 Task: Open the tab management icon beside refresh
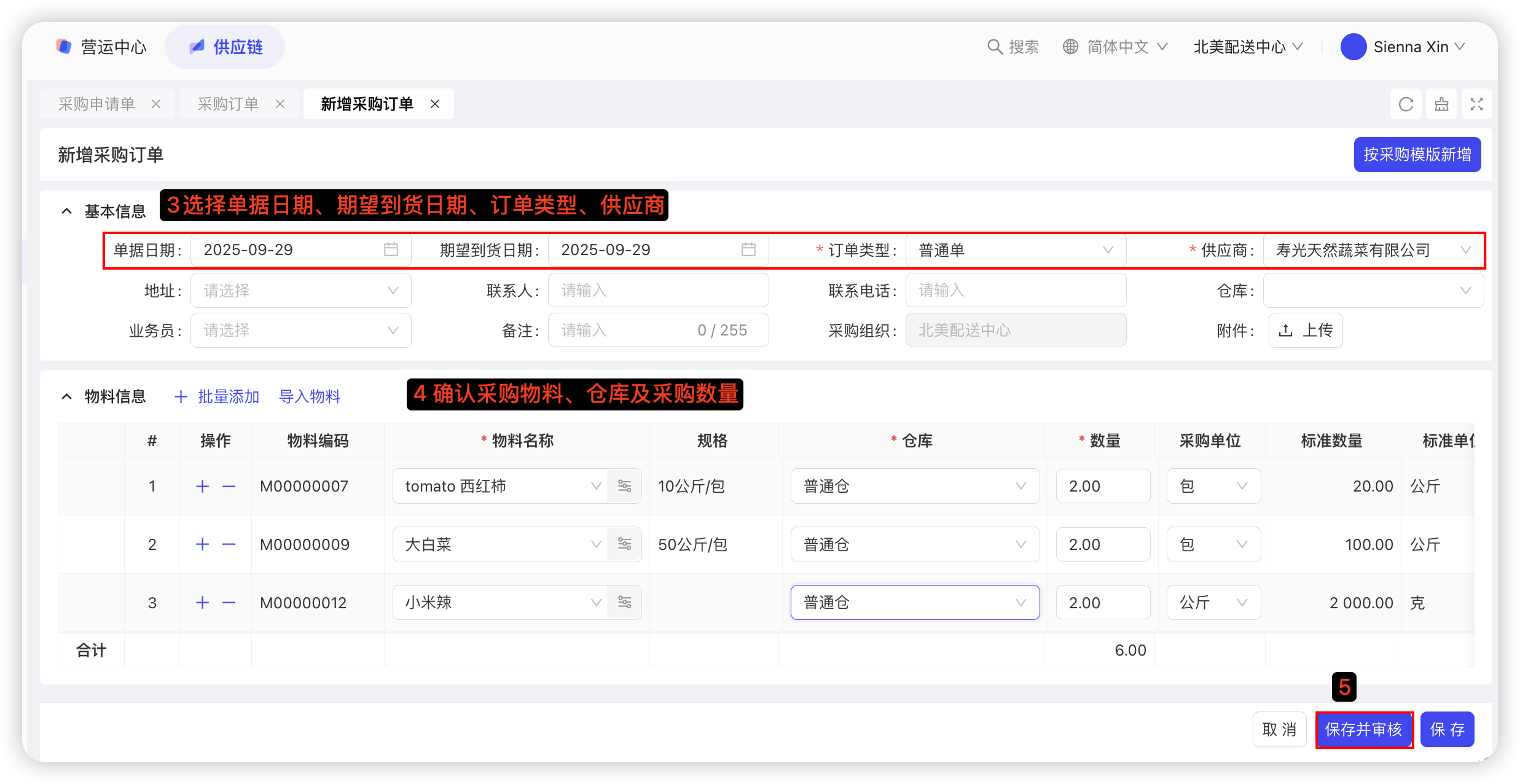1441,104
